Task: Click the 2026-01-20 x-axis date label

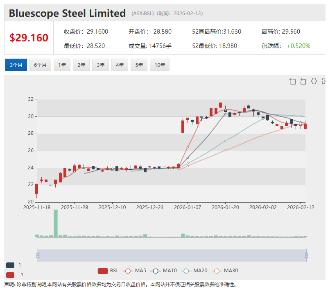Action: point(226,207)
